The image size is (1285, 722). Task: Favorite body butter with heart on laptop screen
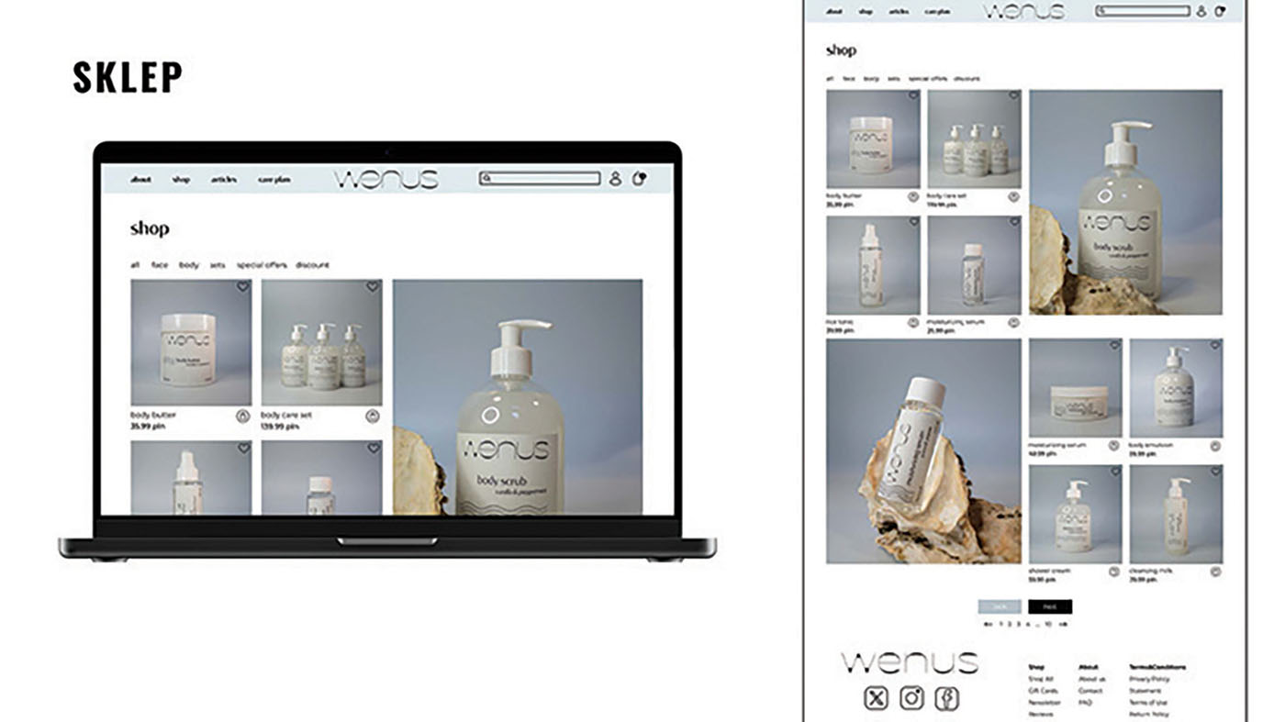(x=242, y=287)
